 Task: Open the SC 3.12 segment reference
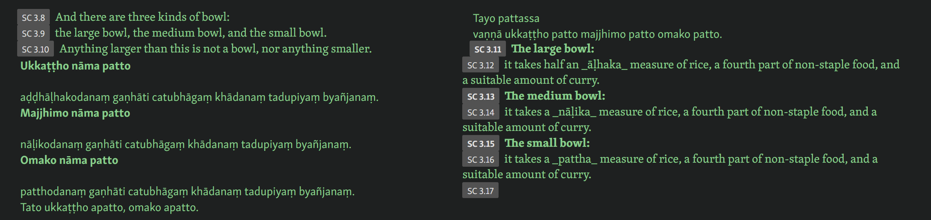coord(481,65)
